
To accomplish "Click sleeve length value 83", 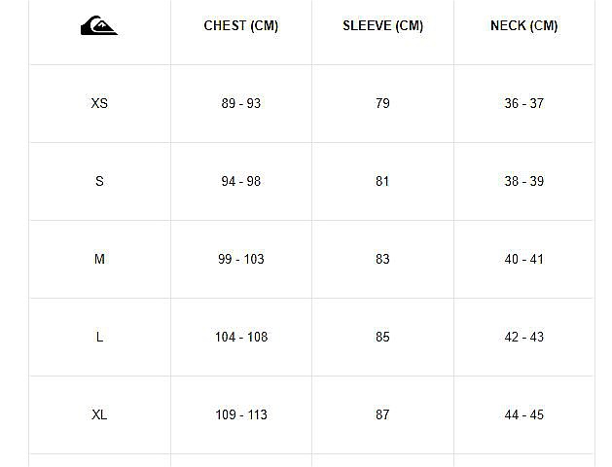I will pos(382,259).
